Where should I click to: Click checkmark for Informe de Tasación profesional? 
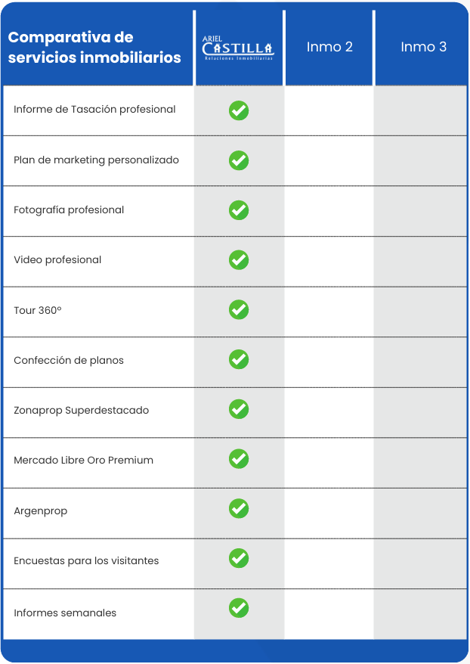pos(239,110)
